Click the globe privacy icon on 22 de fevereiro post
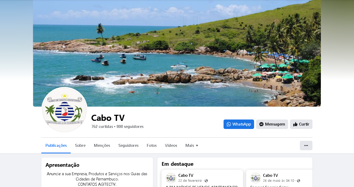 coord(206,181)
